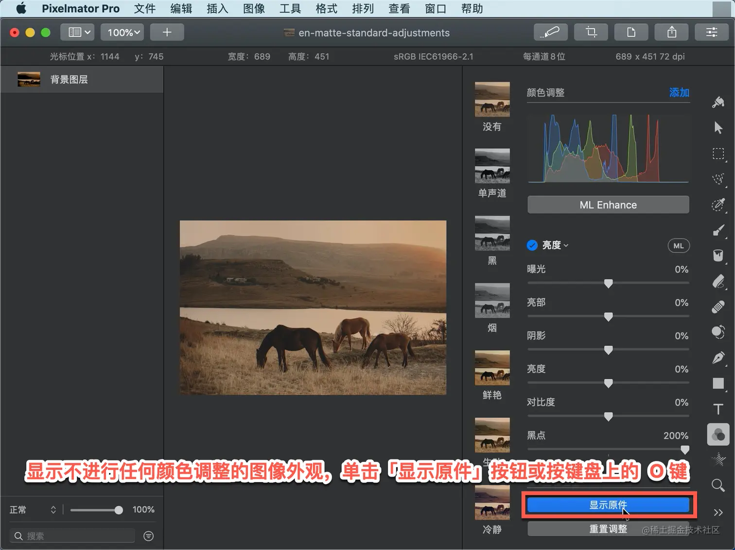The height and width of the screenshot is (550, 735).
Task: Click the 对比度 slider handle
Action: point(608,416)
